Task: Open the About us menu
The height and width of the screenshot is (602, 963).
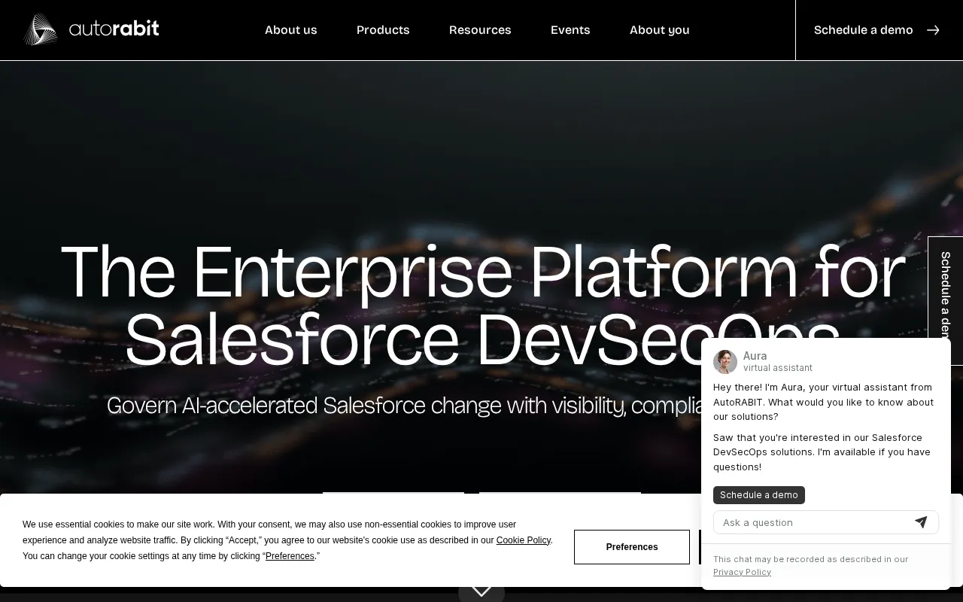Action: [x=291, y=30]
